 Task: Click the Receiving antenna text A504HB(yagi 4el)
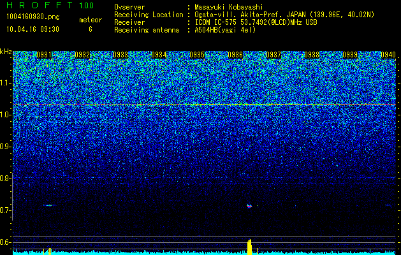point(225,30)
